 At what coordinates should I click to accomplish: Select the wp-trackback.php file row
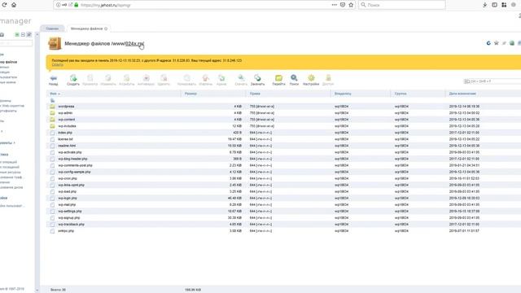(284, 225)
